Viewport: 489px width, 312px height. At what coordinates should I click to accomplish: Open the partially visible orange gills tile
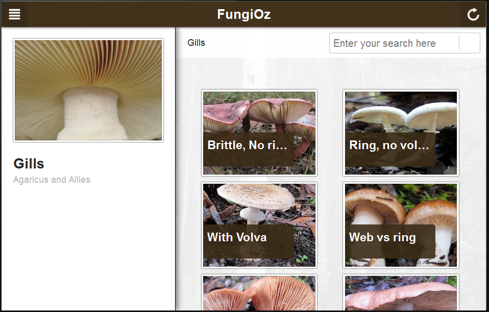click(x=259, y=292)
